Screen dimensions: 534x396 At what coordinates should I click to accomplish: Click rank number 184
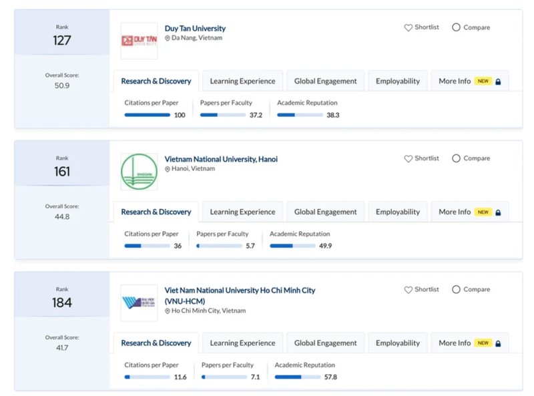(x=62, y=303)
